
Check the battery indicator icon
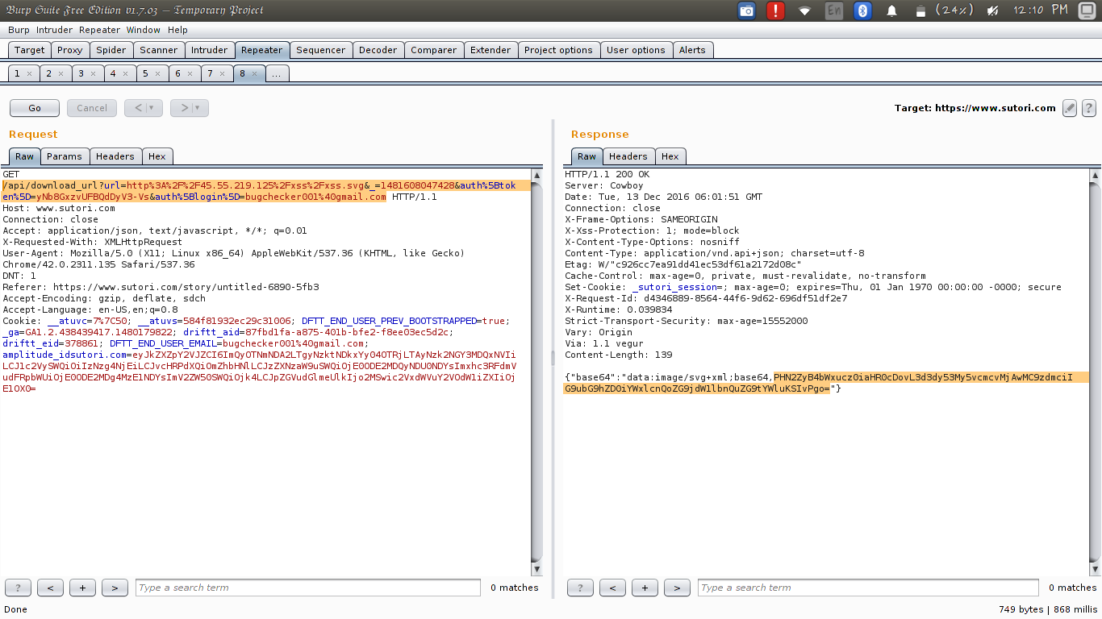(920, 10)
